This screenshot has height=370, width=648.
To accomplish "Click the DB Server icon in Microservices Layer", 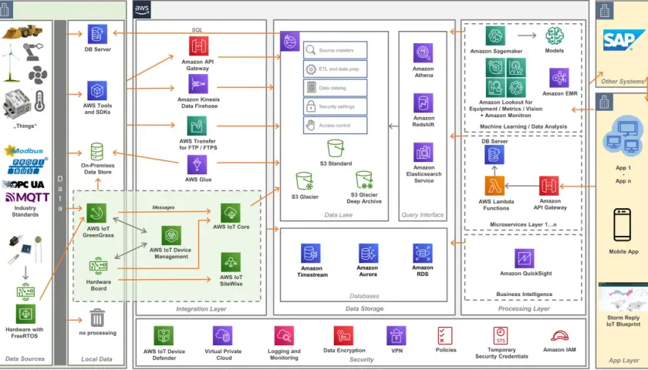I will 494,155.
